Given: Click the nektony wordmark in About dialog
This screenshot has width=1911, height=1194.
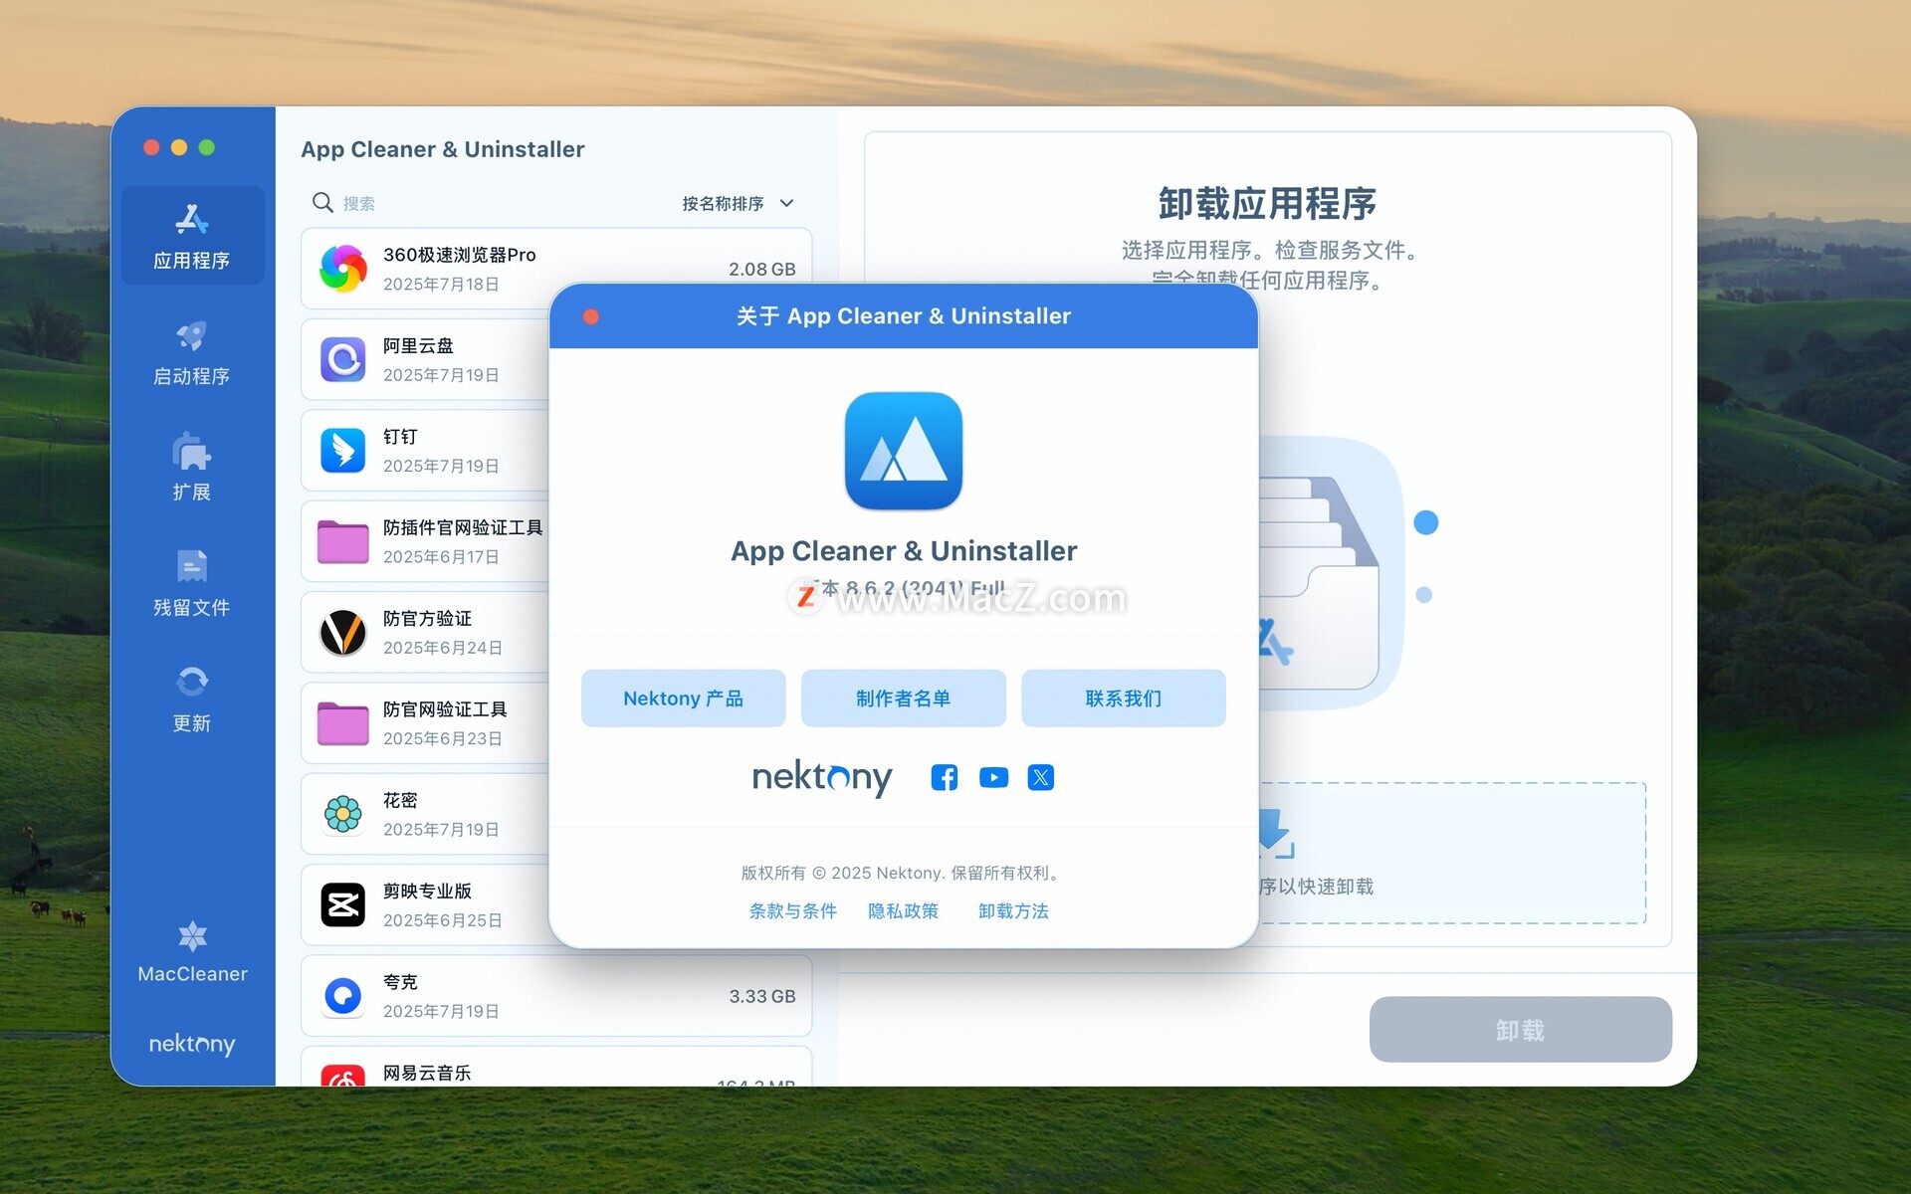Looking at the screenshot, I should 822,778.
